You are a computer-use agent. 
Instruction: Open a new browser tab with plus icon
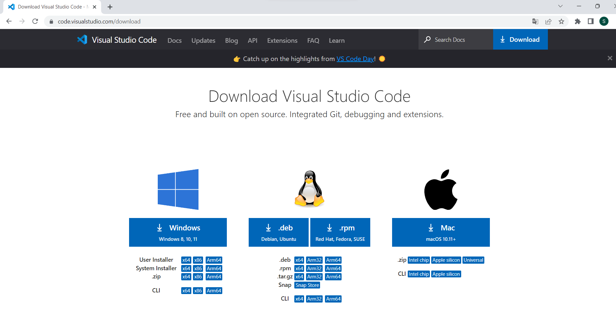click(110, 7)
